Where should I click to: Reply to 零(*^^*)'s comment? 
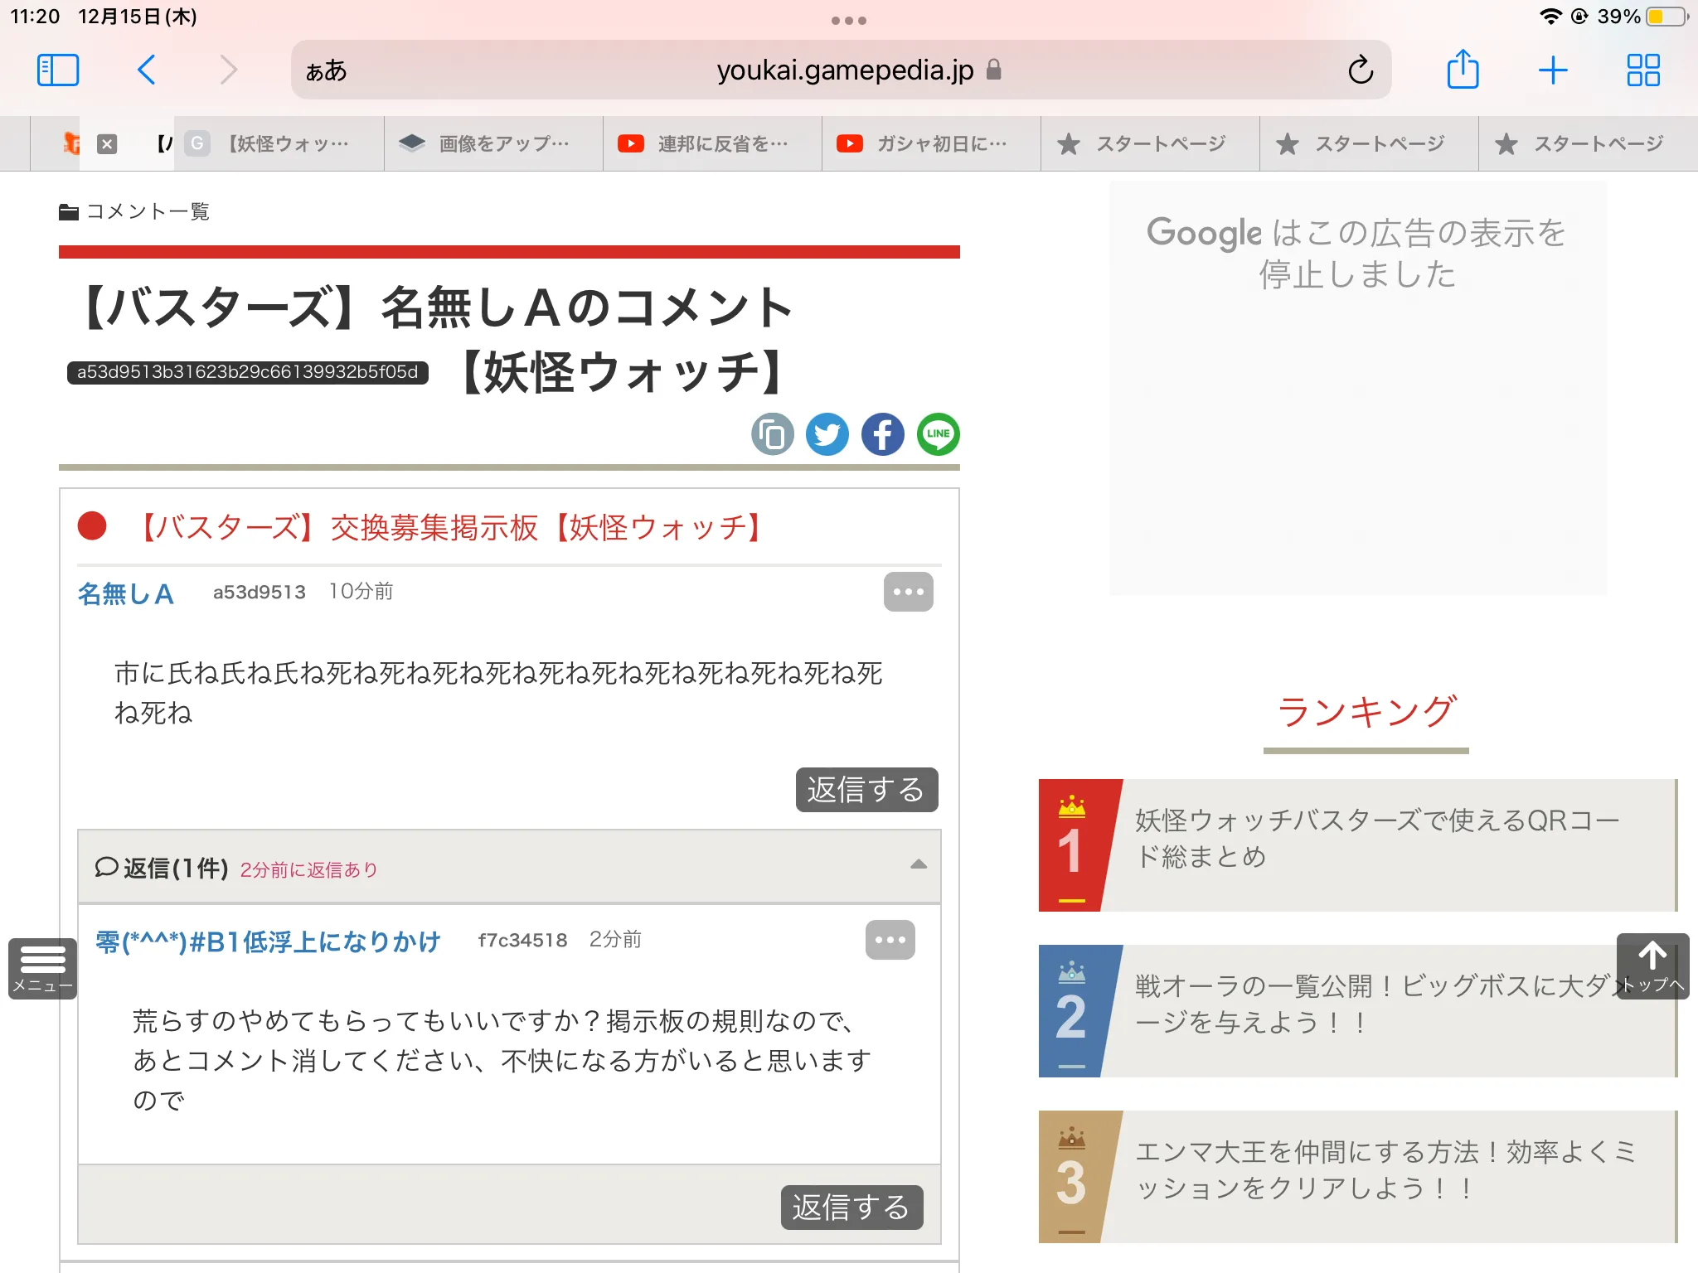point(851,1208)
